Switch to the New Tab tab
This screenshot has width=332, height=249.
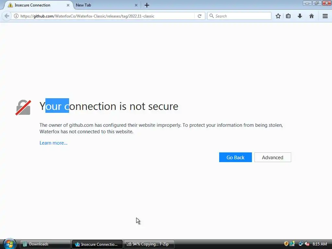(x=106, y=5)
